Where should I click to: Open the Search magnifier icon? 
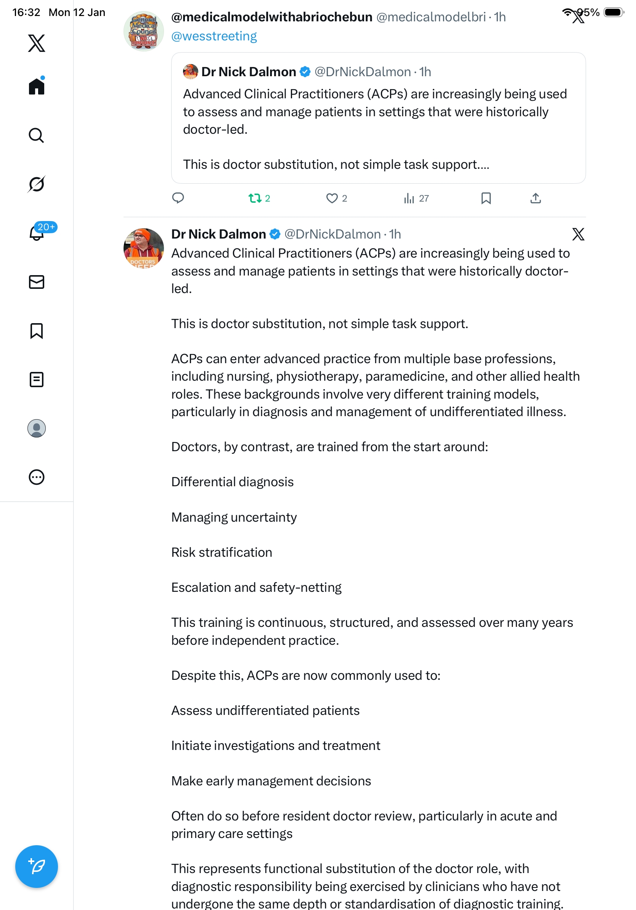(37, 136)
